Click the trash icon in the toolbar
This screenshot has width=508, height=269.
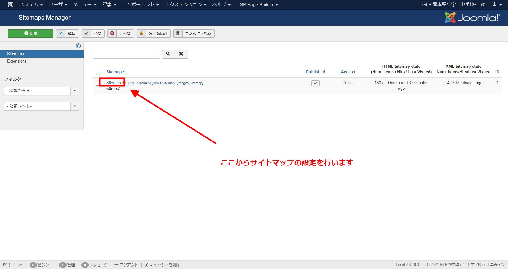pos(178,33)
